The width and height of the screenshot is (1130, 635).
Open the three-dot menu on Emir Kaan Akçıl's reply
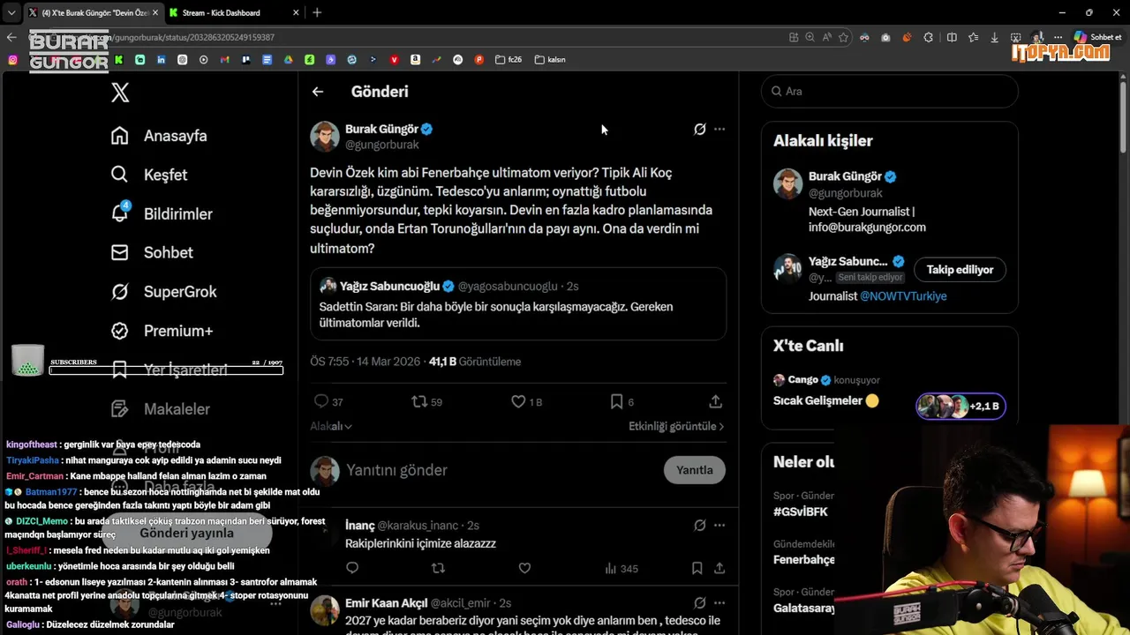pyautogui.click(x=719, y=603)
